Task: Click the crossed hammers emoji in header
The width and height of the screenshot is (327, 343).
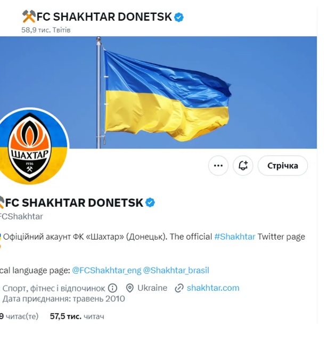Action: 29,17
